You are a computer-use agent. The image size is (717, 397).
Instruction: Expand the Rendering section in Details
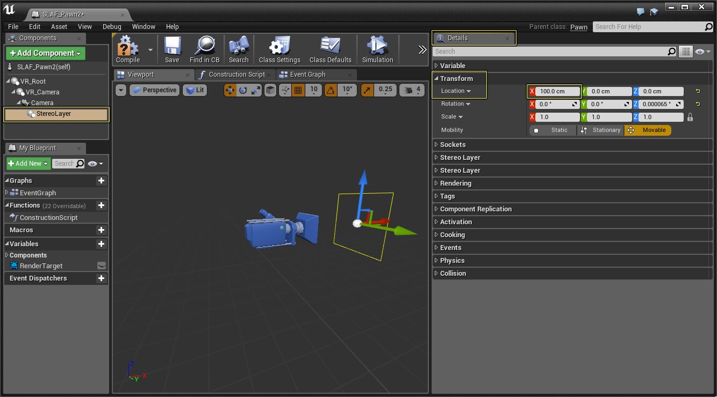[x=456, y=183]
